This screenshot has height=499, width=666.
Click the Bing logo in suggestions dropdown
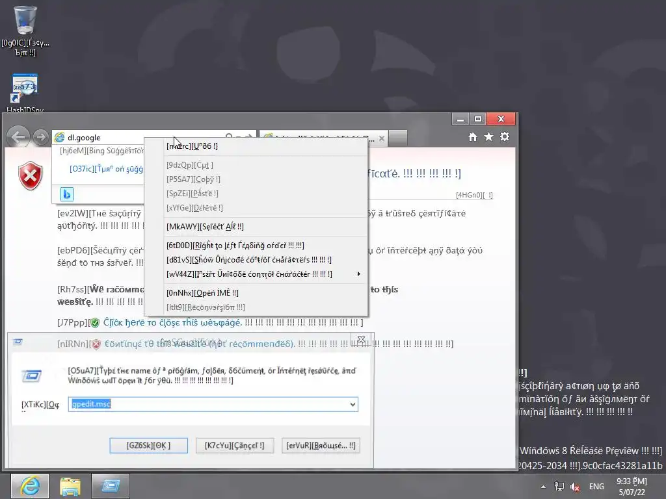click(x=67, y=194)
